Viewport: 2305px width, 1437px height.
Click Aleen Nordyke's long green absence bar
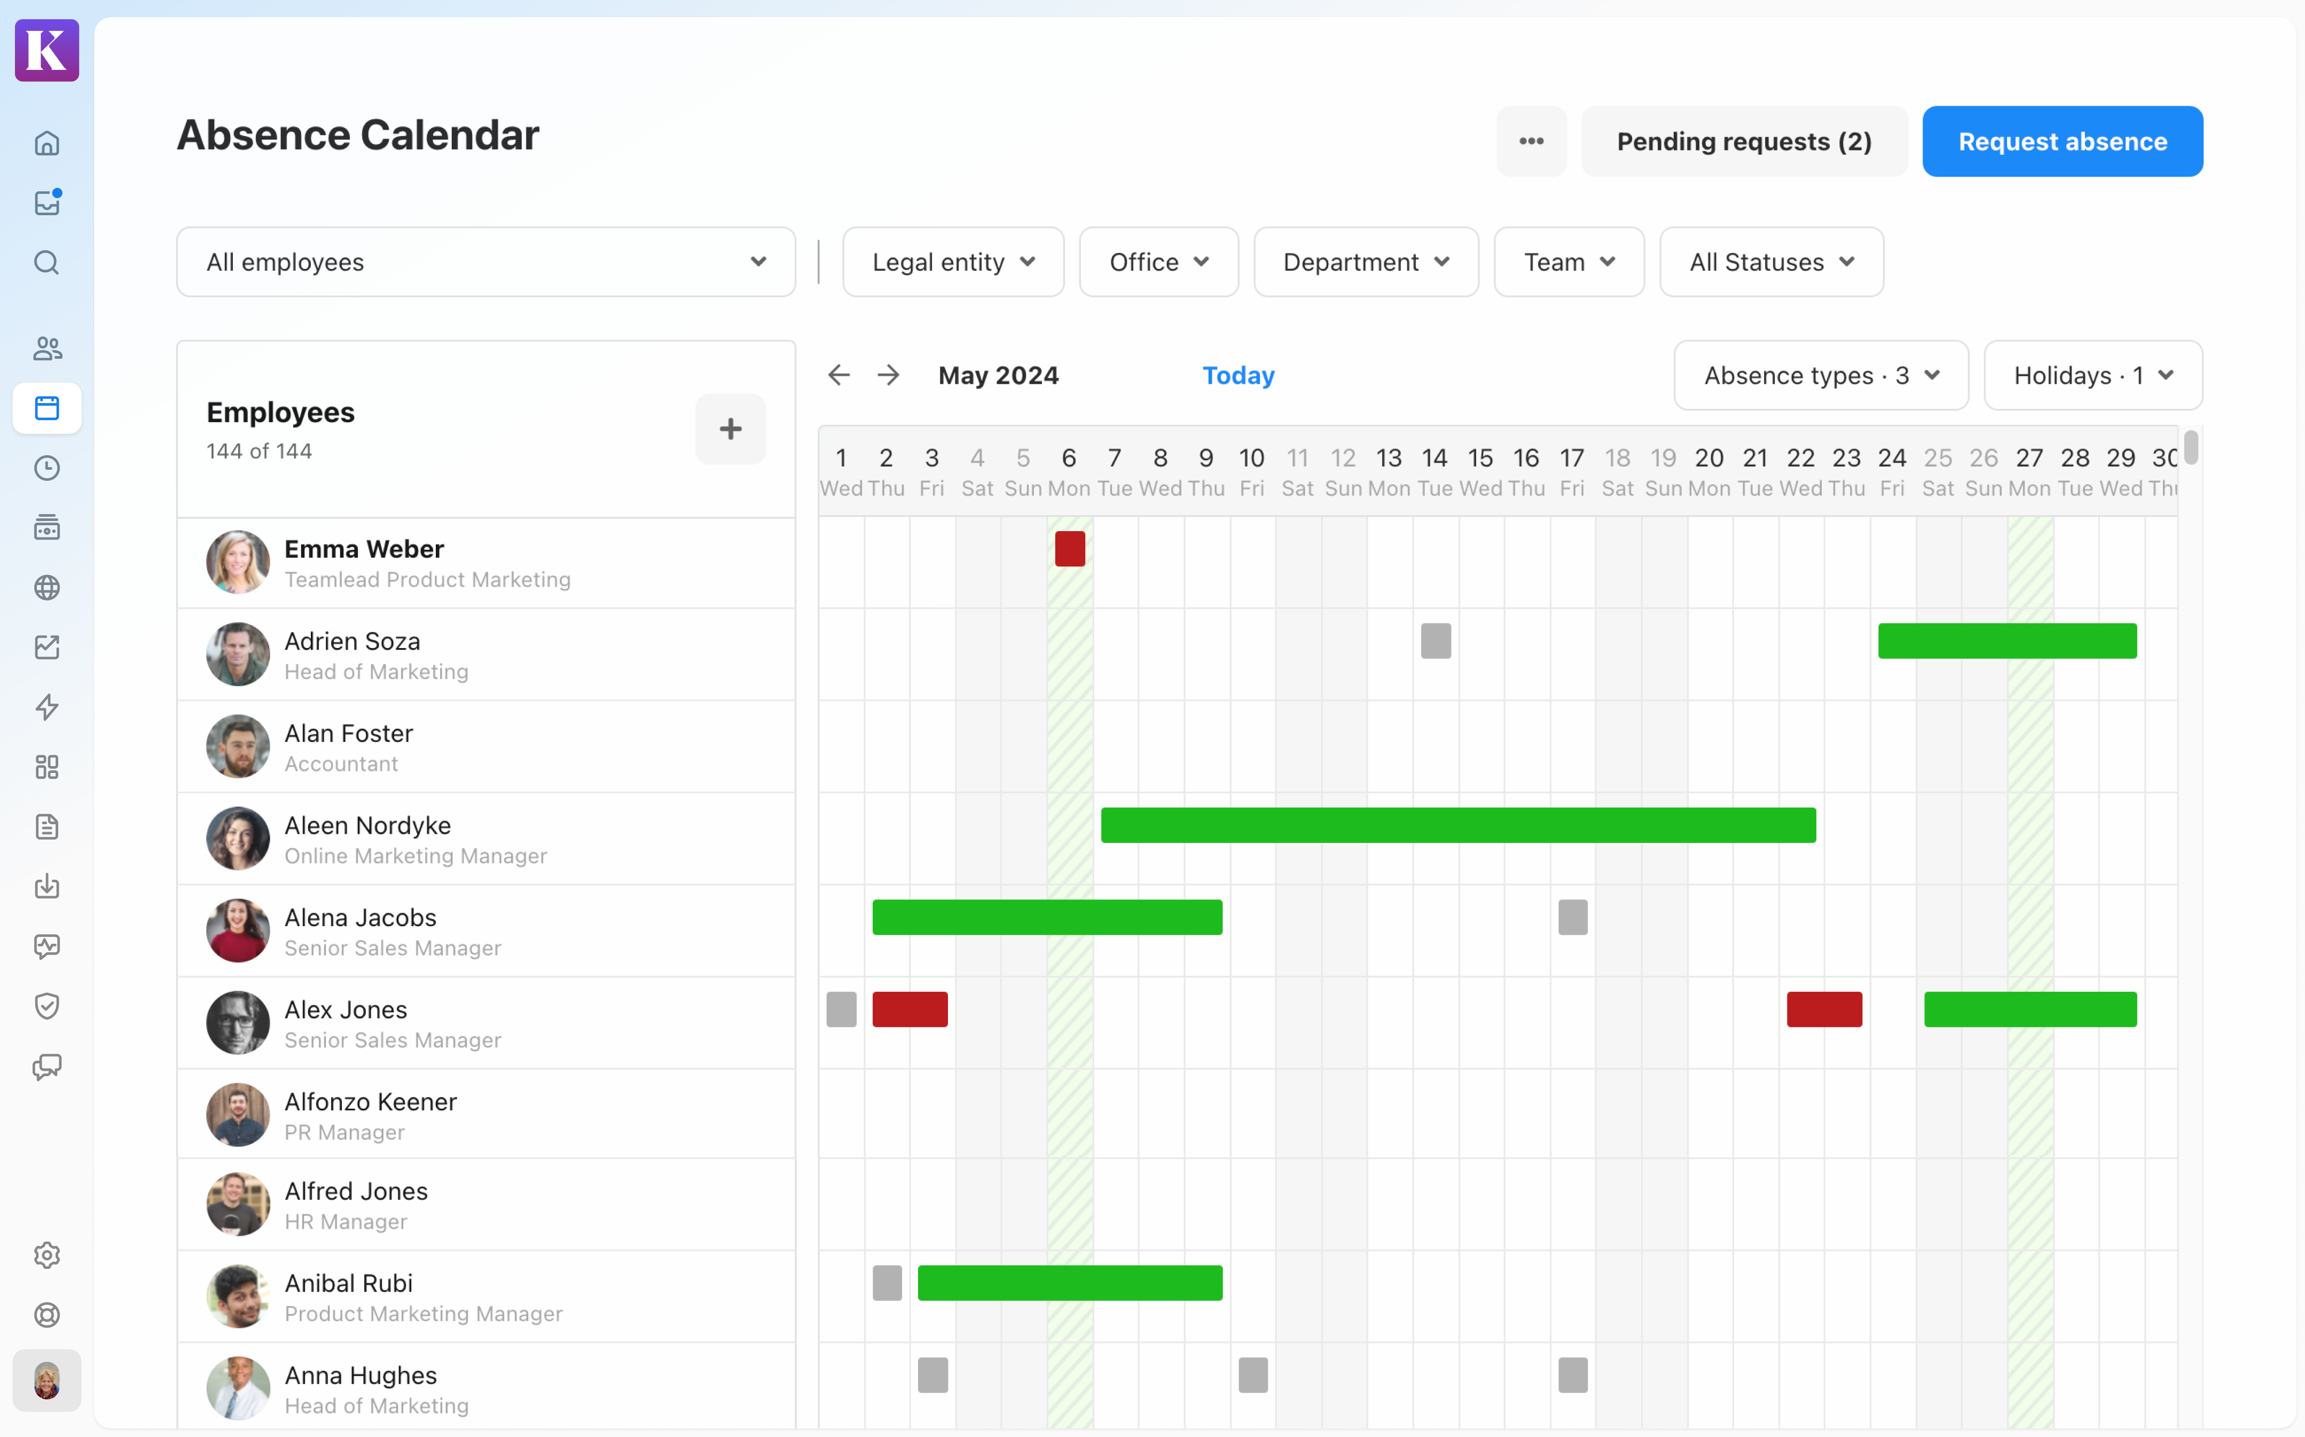pyautogui.click(x=1457, y=825)
